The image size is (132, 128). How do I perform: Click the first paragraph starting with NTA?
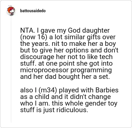pos(69,53)
